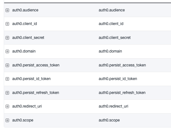This screenshot has width=171, height=130.
Task: Select the auth0.audience name in first column
Action: coord(25,10)
